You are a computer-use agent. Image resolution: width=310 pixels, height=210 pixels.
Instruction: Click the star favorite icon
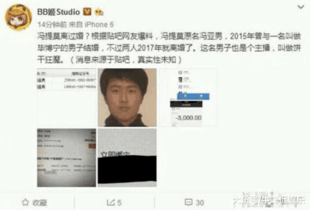point(25,202)
